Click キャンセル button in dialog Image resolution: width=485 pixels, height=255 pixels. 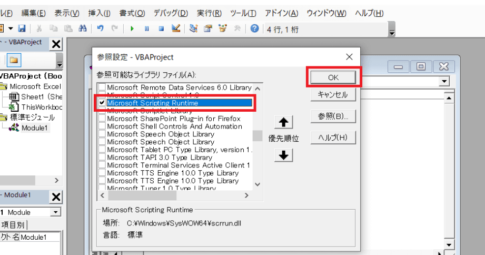click(333, 95)
